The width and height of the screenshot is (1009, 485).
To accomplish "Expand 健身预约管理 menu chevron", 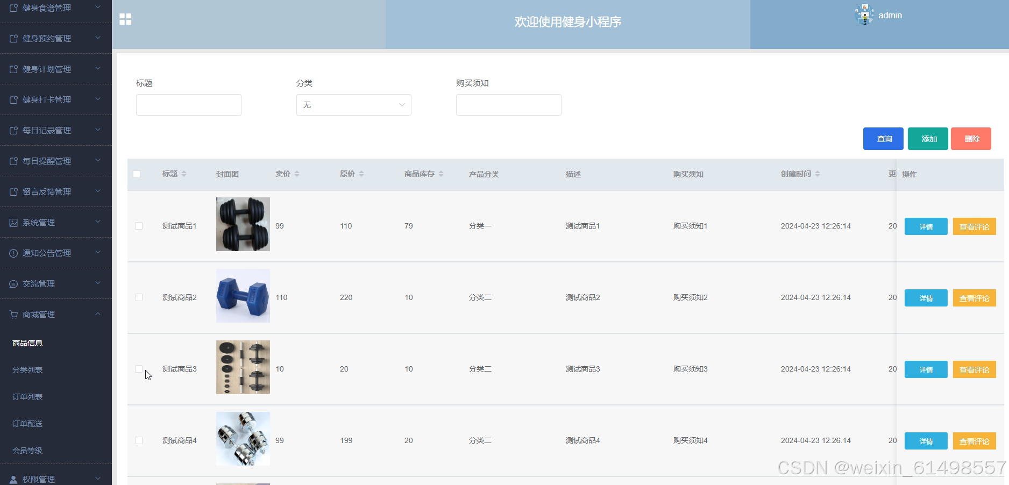I will click(98, 38).
